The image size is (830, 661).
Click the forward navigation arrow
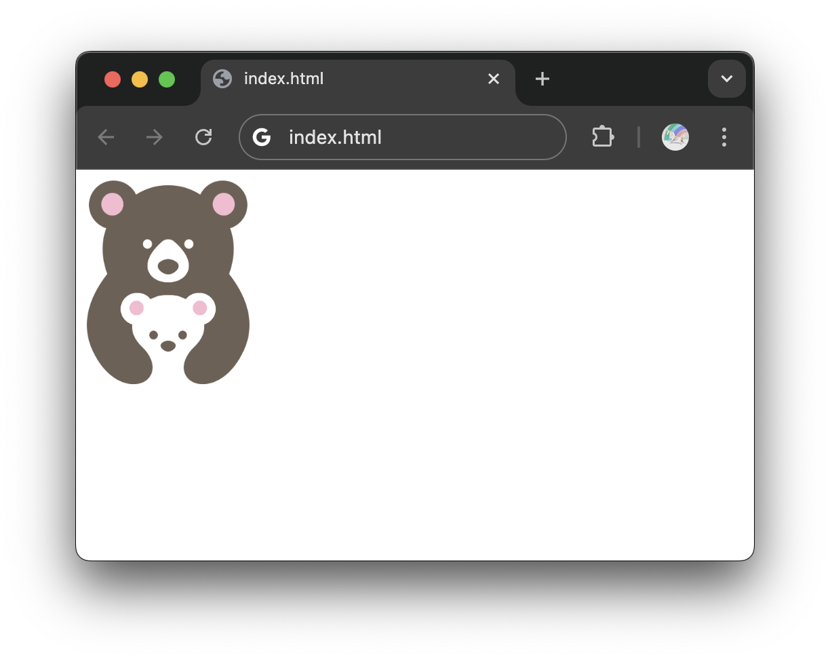(155, 138)
